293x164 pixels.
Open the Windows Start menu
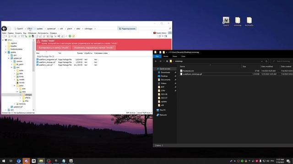tap(4, 161)
